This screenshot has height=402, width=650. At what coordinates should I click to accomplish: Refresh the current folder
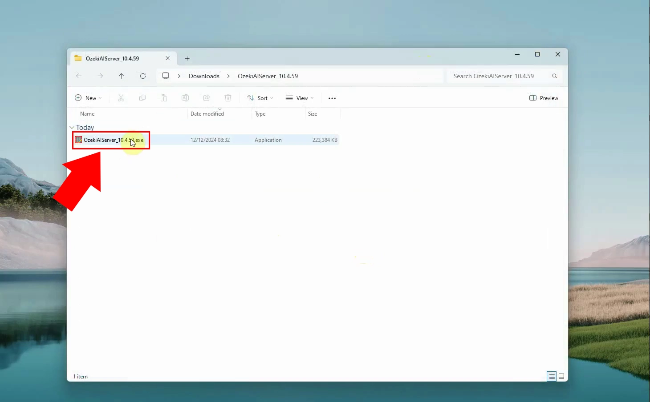143,76
